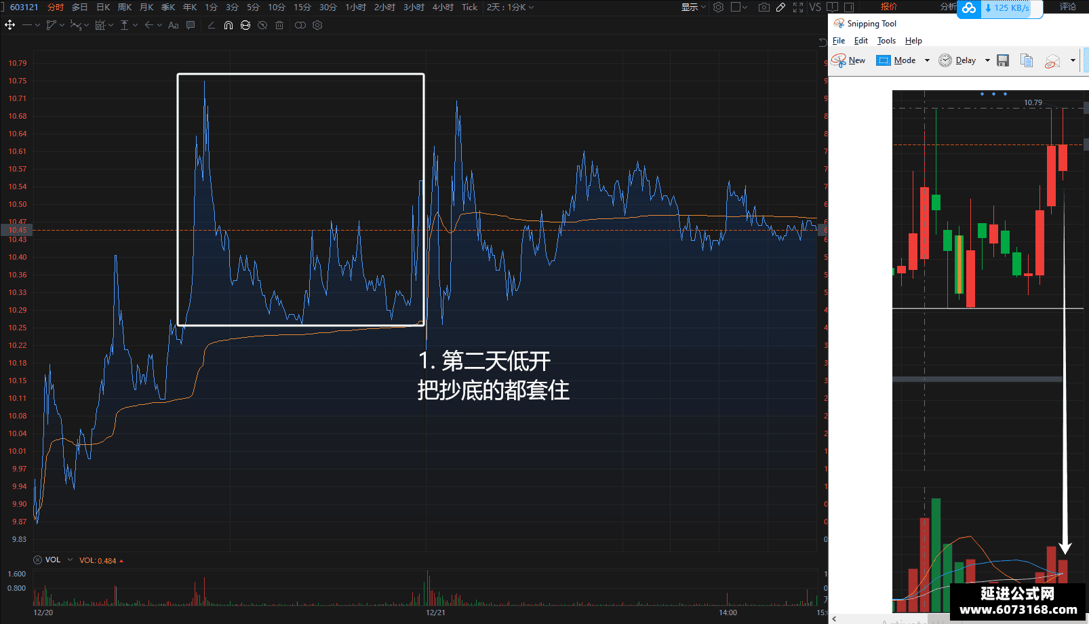This screenshot has width=1089, height=624.
Task: Select the 15分 interval
Action: coord(302,7)
